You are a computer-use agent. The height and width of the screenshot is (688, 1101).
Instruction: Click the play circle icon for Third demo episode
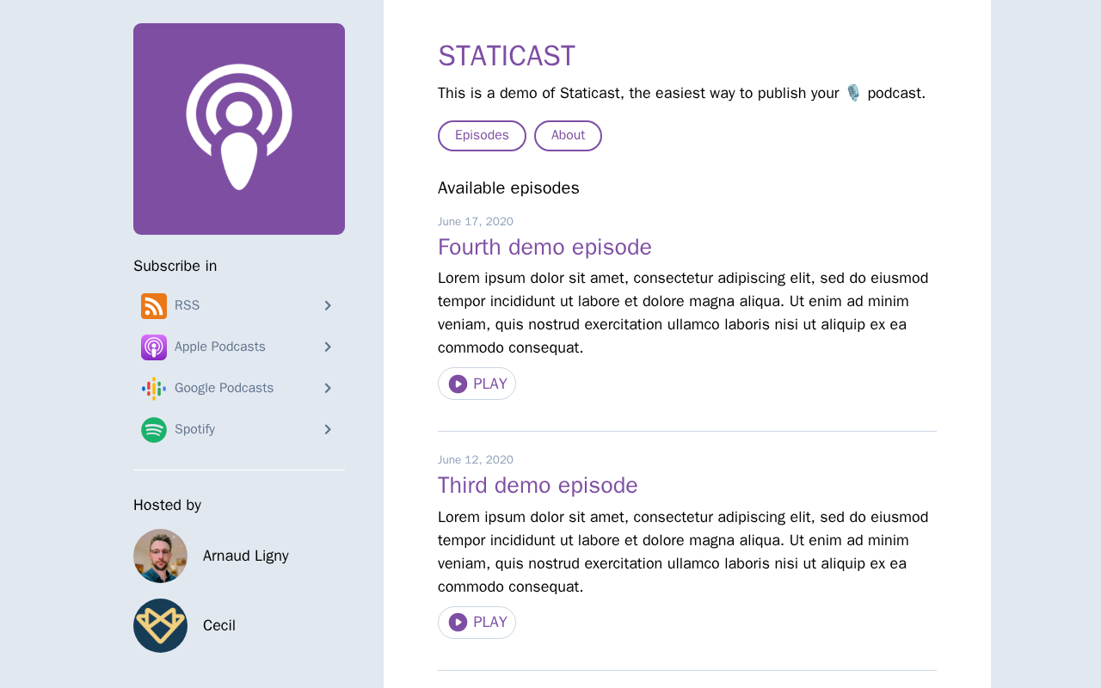tap(458, 623)
